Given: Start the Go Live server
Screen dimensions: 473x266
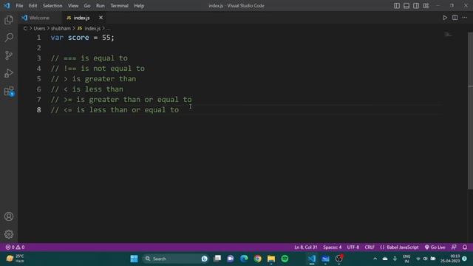Looking at the screenshot, I should 435,248.
